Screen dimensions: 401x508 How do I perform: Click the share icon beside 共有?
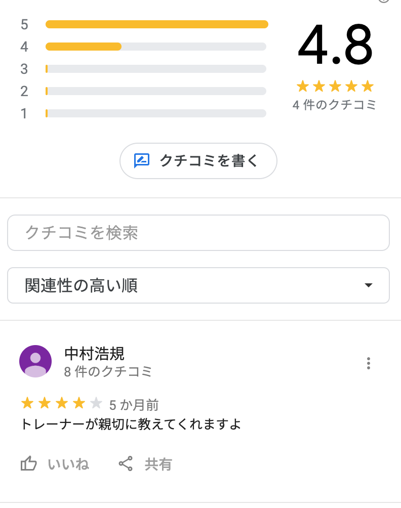(126, 464)
